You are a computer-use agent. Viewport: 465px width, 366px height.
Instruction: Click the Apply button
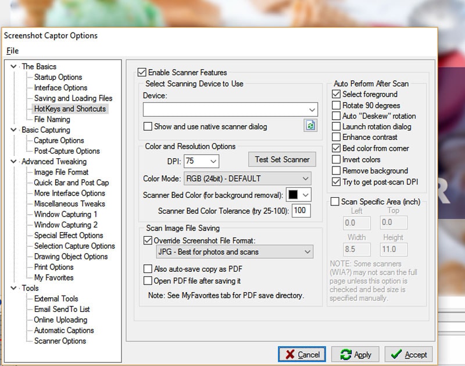pos(355,354)
